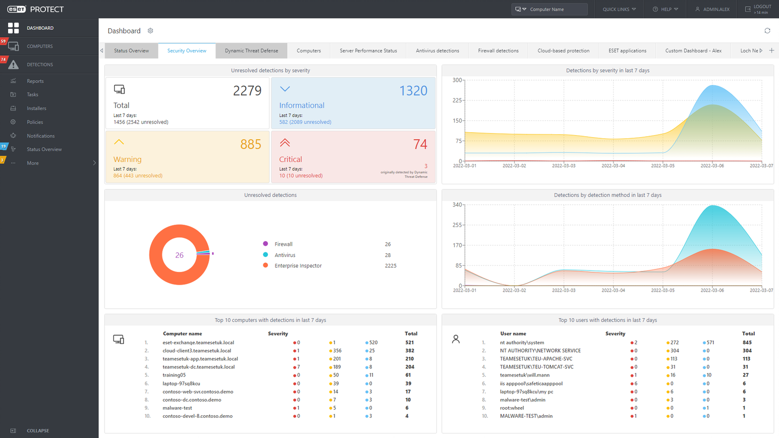Open the Custom Dashboard - Alex tab
This screenshot has height=438, width=779.
693,50
